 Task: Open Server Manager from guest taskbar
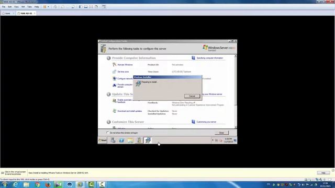[113, 140]
